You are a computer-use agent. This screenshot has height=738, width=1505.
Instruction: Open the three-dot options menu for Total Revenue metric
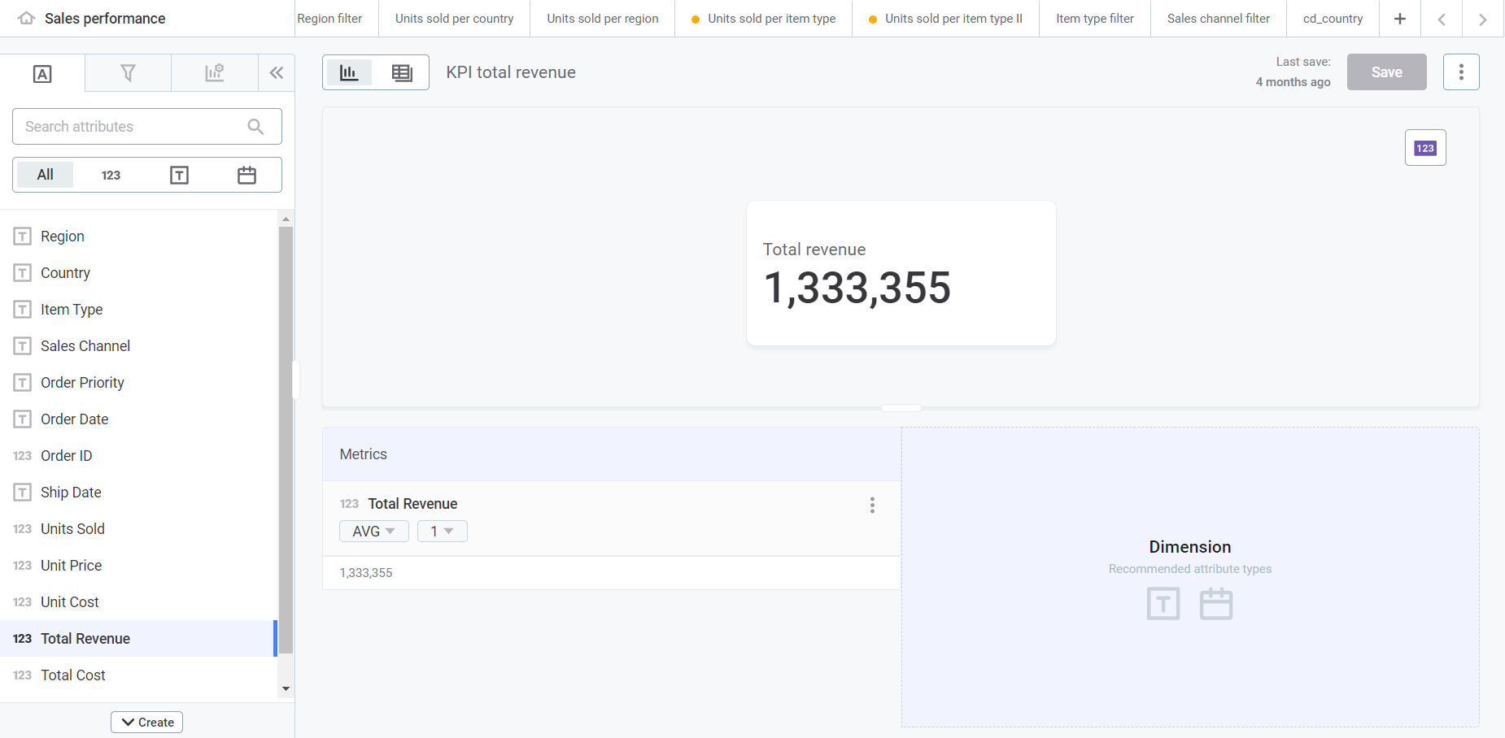click(871, 505)
